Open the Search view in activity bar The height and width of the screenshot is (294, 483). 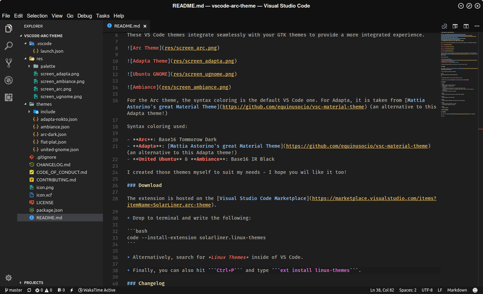click(x=8, y=46)
